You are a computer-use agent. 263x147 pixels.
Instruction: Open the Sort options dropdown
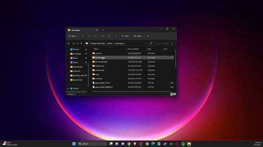point(126,36)
